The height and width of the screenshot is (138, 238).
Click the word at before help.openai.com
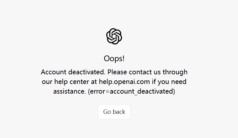(94, 82)
